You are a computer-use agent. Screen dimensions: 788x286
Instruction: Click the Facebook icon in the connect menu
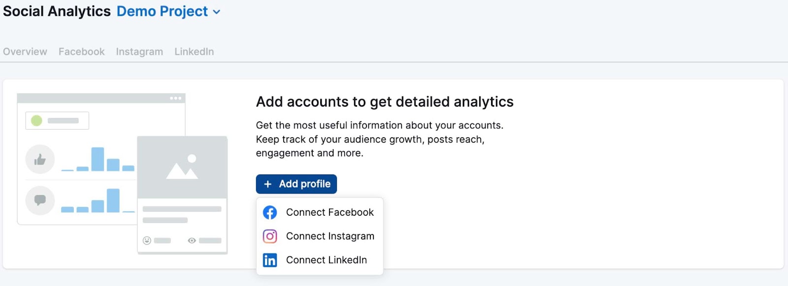pyautogui.click(x=270, y=212)
